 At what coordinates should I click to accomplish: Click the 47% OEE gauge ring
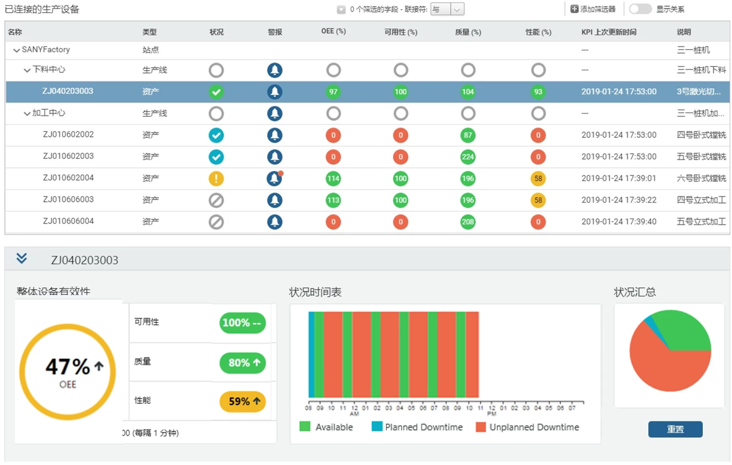pyautogui.click(x=68, y=372)
